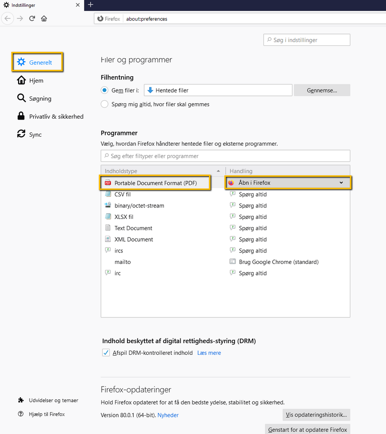
Task: Click the Søgning magnifier icon
Action: pos(21,98)
